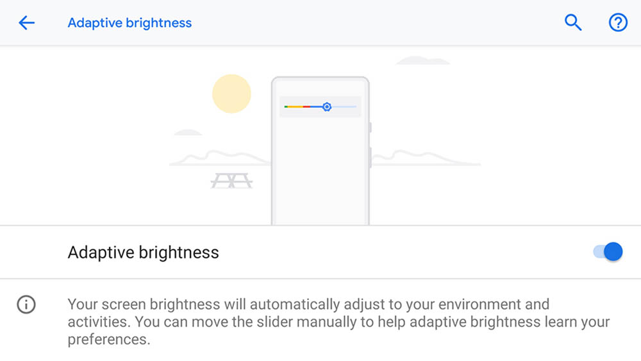641x361 pixels.
Task: Click the cloud at the illustration's upper right
Action: click(x=423, y=61)
